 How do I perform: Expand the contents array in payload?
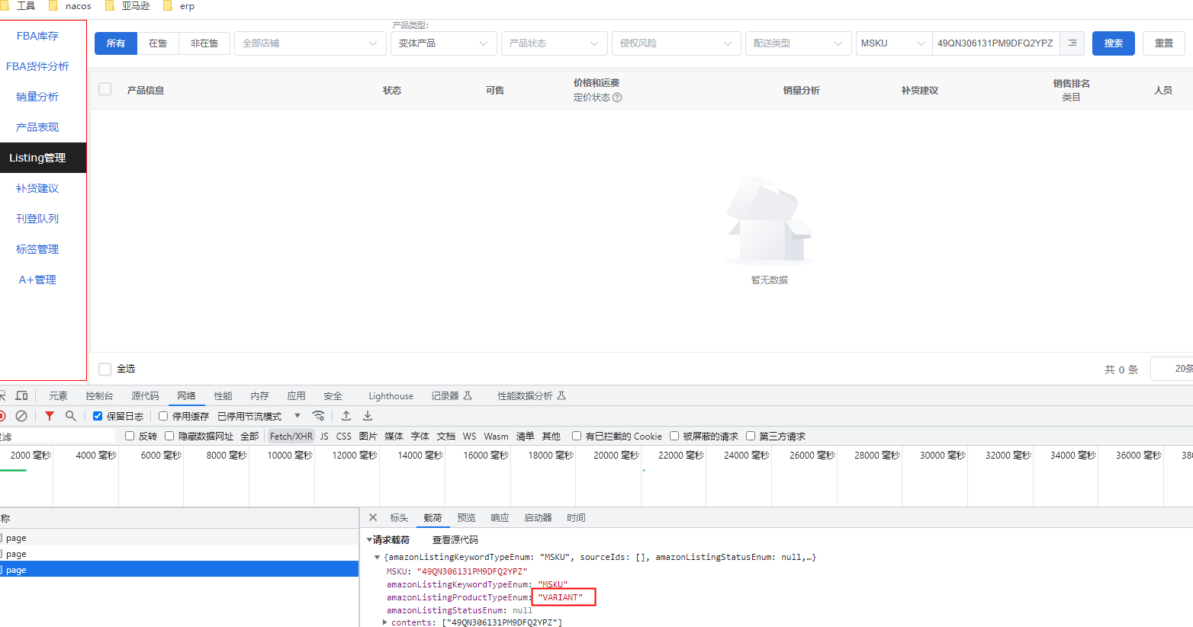coord(385,622)
